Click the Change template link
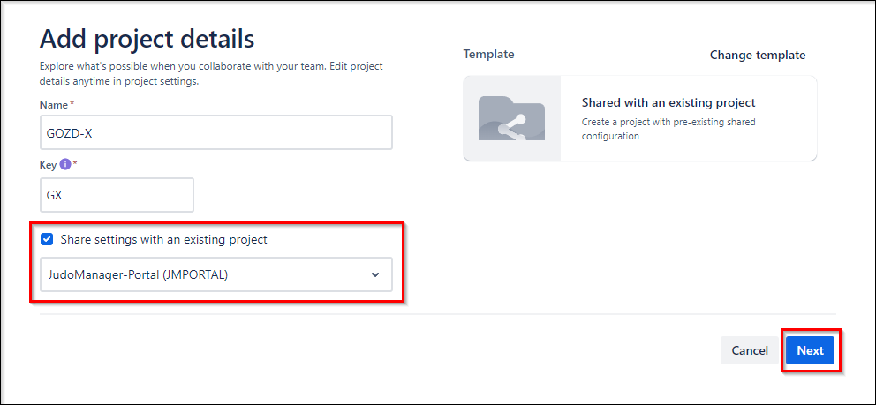The image size is (876, 405). click(758, 56)
